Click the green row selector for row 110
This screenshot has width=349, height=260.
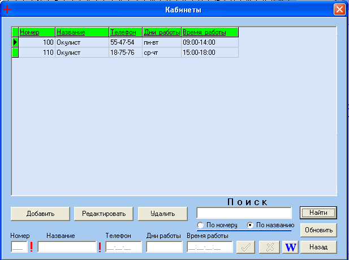click(x=15, y=53)
